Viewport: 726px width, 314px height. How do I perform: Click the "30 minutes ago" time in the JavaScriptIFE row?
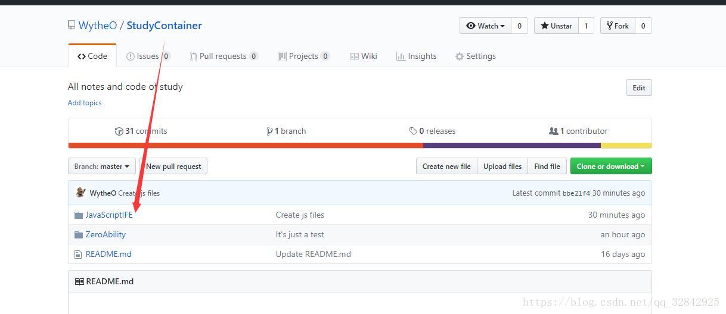point(616,215)
